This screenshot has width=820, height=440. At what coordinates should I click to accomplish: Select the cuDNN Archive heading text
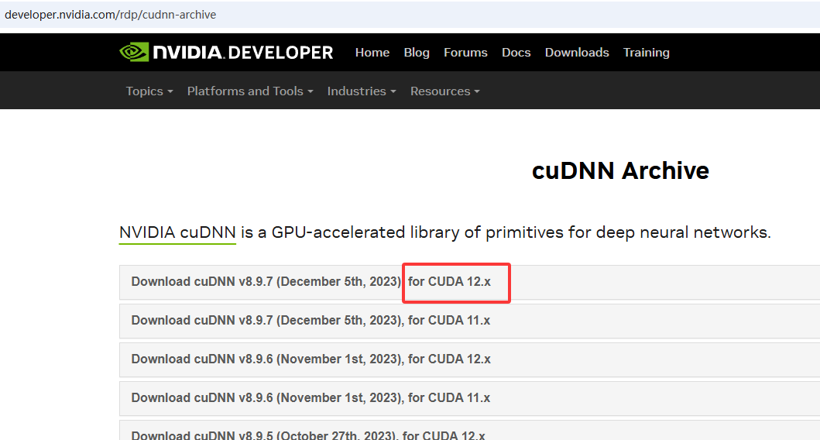(x=620, y=170)
